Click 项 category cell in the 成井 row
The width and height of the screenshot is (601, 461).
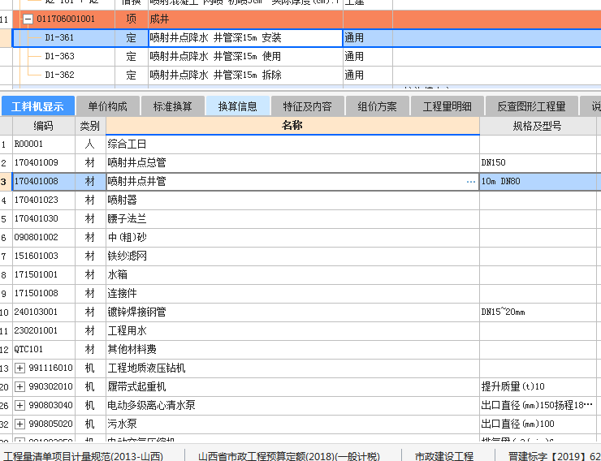coord(131,19)
